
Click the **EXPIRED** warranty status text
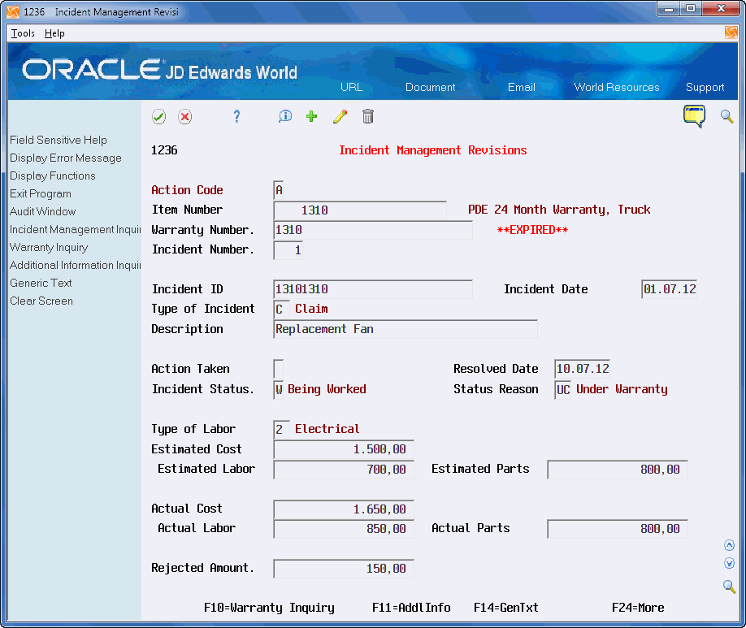click(x=532, y=230)
